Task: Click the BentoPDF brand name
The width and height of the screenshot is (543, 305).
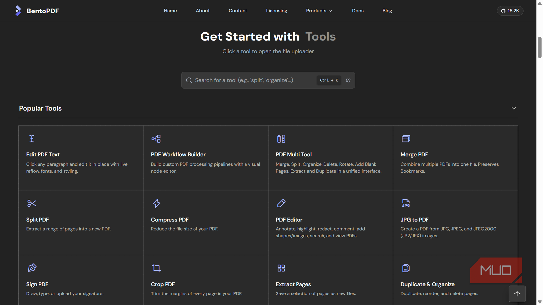Action: point(43,11)
